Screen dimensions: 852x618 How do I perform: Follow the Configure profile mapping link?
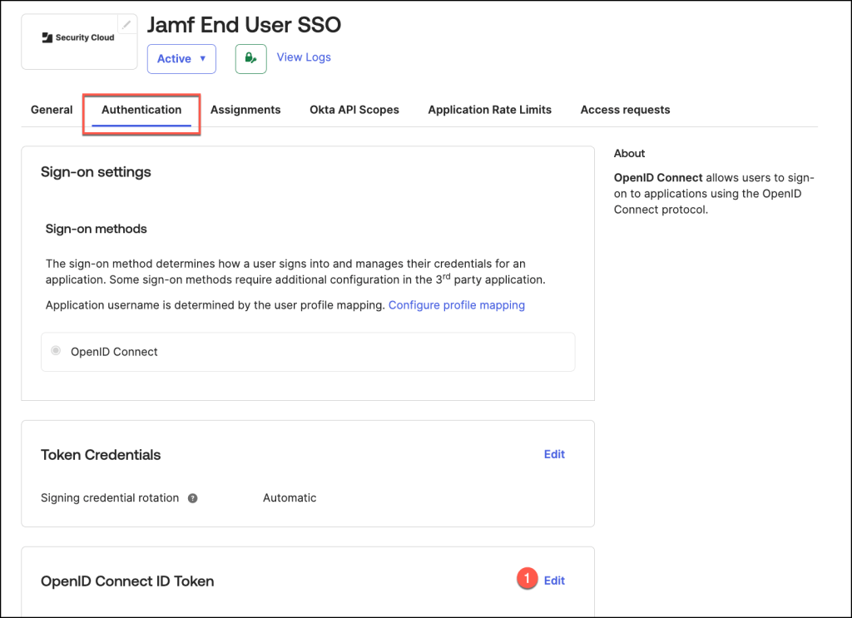pos(456,305)
